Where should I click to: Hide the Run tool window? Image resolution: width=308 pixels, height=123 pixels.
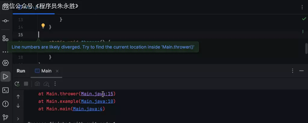[x=301, y=71]
